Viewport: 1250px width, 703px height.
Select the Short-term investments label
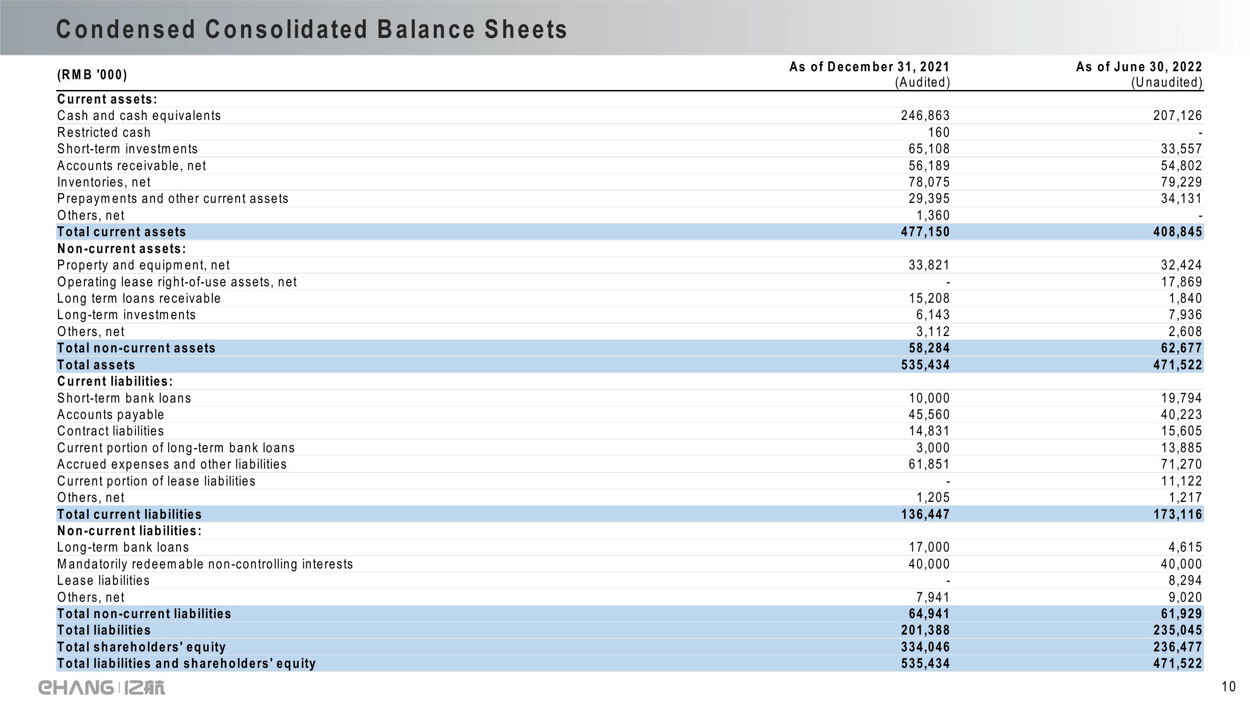point(128,149)
